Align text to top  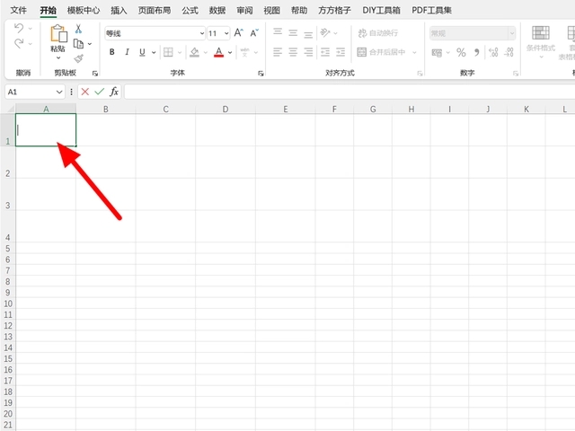(278, 32)
